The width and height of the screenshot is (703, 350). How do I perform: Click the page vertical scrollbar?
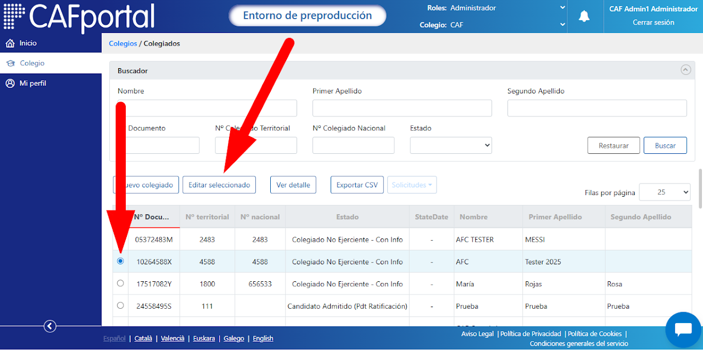(700, 188)
